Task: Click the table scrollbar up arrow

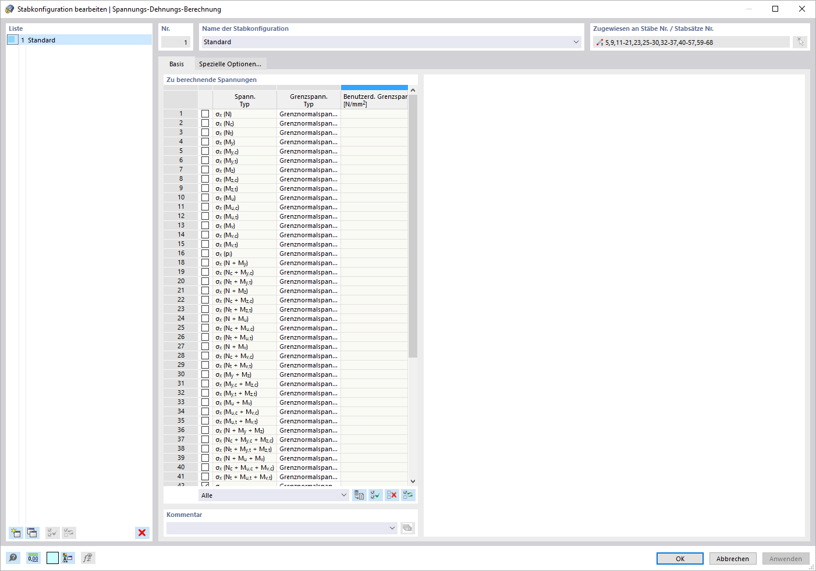Action: click(413, 90)
